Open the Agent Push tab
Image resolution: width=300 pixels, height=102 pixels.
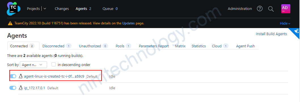pyautogui.click(x=246, y=46)
